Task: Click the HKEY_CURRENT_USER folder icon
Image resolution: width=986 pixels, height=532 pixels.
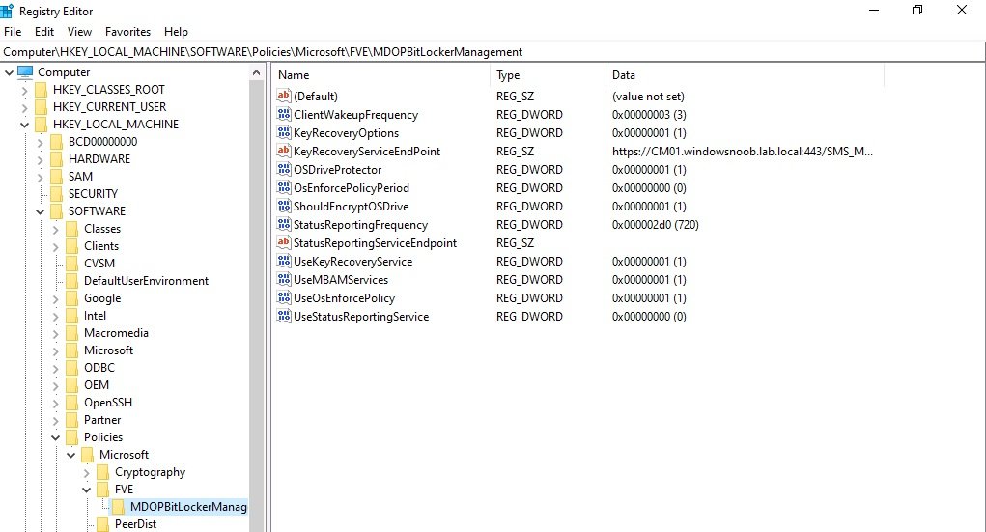Action: [x=41, y=107]
